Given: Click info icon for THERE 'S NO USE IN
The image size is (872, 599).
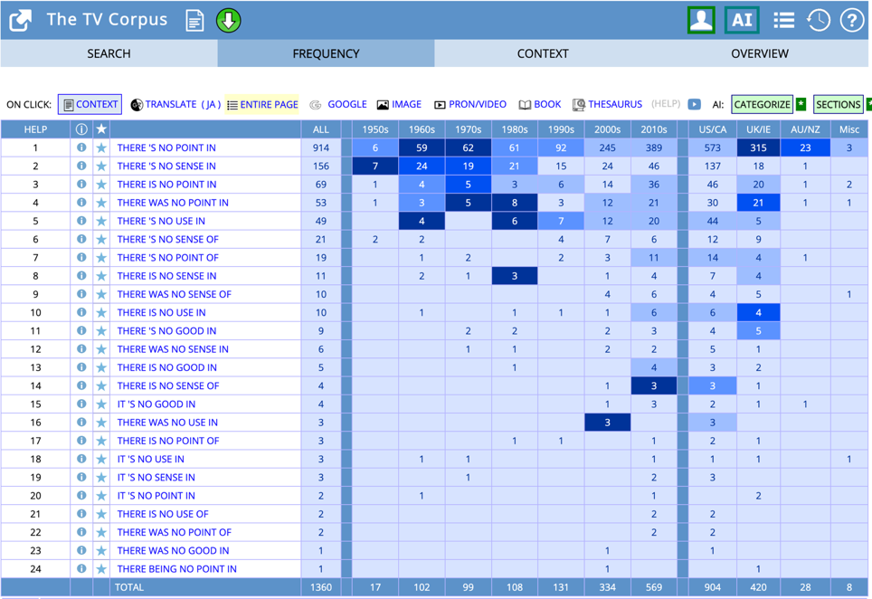Looking at the screenshot, I should (81, 221).
